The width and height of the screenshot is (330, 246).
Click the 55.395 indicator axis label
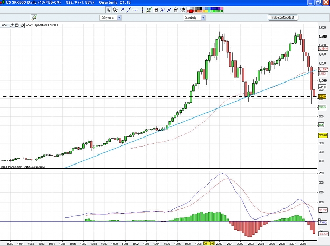point(323,210)
